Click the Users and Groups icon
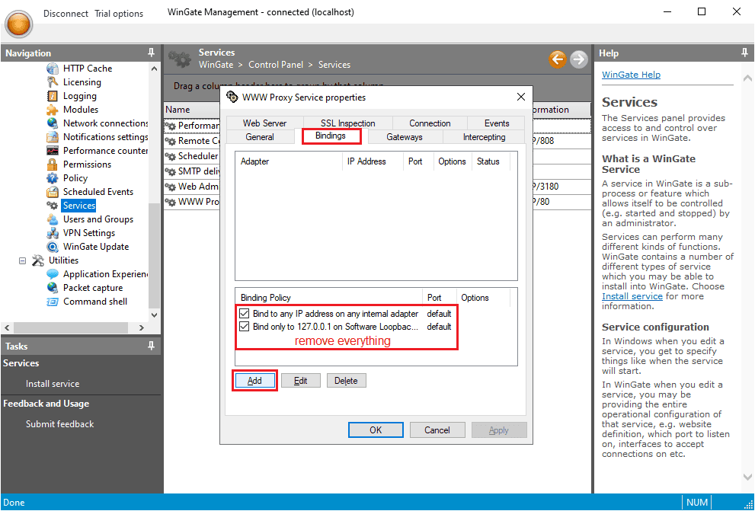This screenshot has width=755, height=511. 53,219
